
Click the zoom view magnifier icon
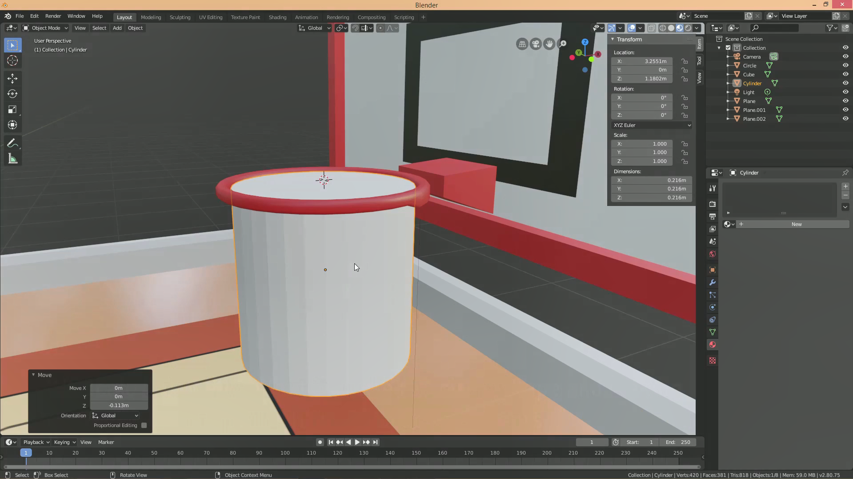(563, 44)
